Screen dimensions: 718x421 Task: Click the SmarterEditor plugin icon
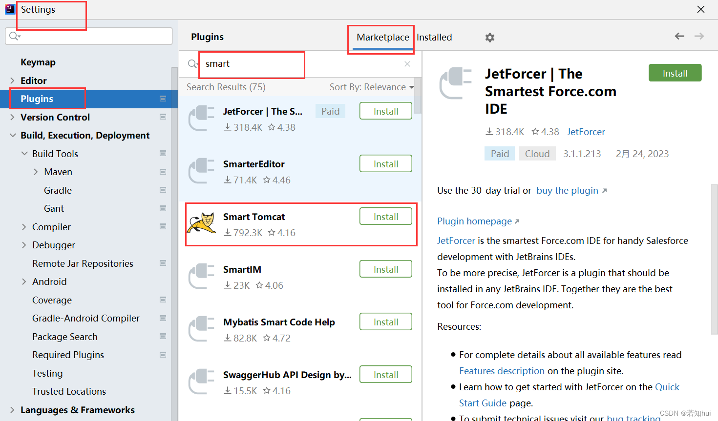pyautogui.click(x=202, y=171)
